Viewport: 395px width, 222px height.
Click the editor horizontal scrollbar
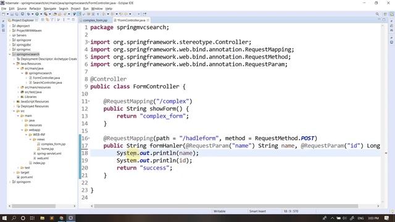226,206
